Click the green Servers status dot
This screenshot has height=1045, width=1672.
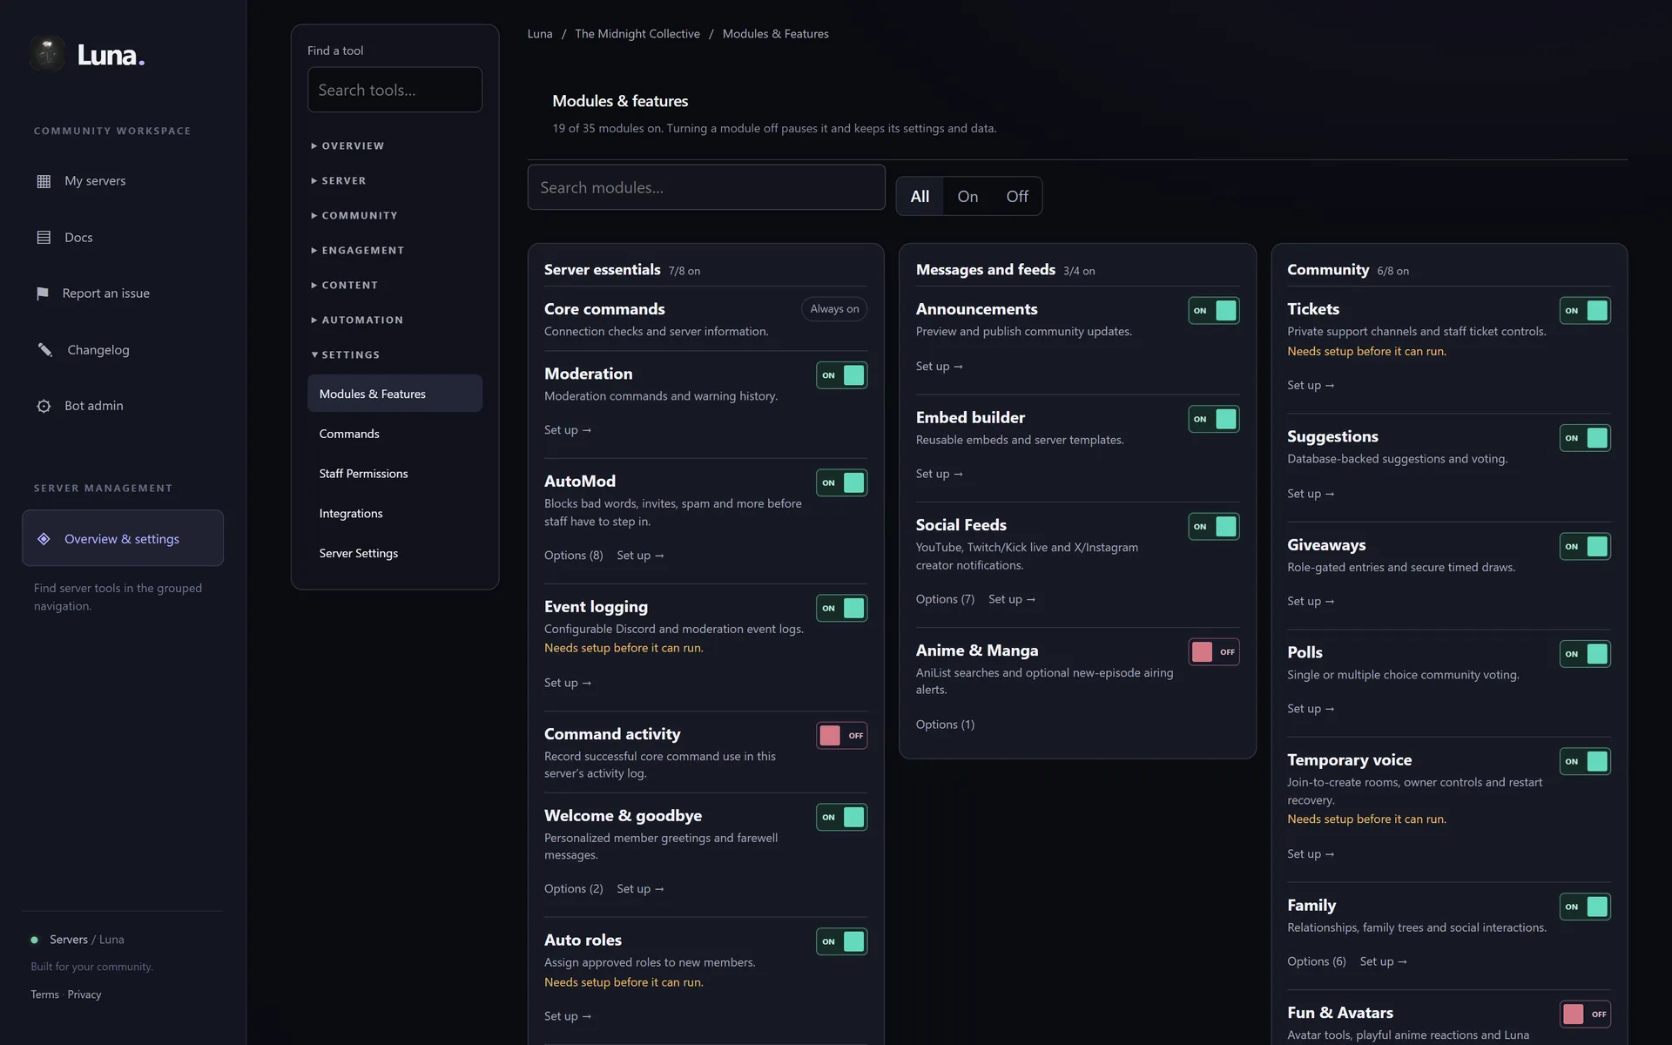point(35,940)
